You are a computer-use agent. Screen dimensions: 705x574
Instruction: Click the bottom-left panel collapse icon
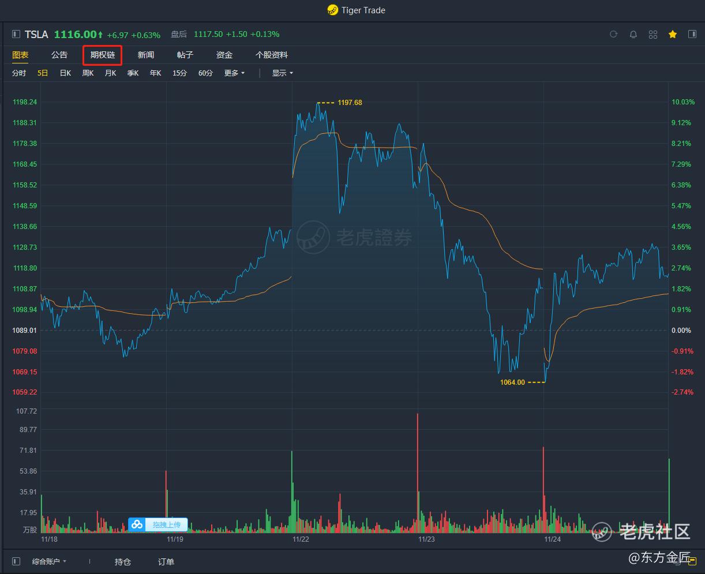(16, 561)
